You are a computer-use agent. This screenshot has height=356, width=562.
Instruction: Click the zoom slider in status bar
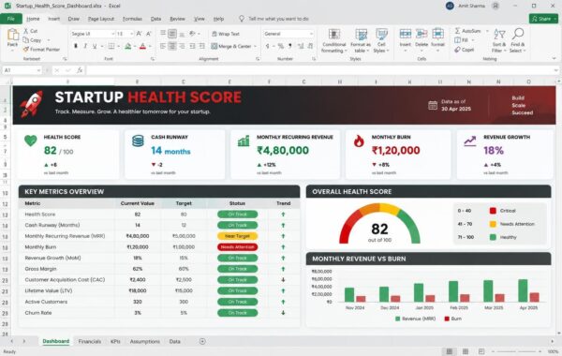(516, 351)
